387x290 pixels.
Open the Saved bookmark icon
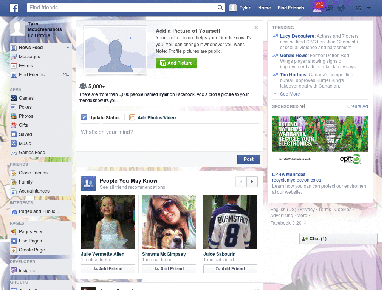point(14,134)
